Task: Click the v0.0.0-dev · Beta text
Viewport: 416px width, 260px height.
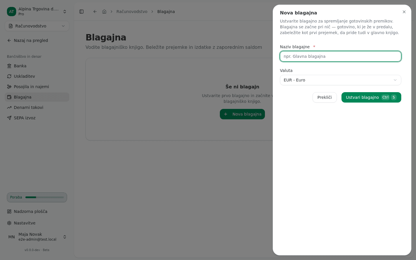Action: (x=37, y=250)
